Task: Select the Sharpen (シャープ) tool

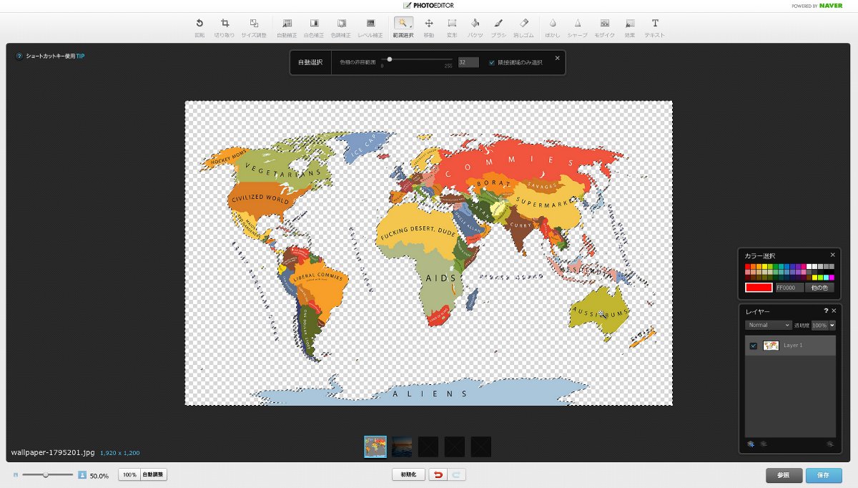Action: 578,27
